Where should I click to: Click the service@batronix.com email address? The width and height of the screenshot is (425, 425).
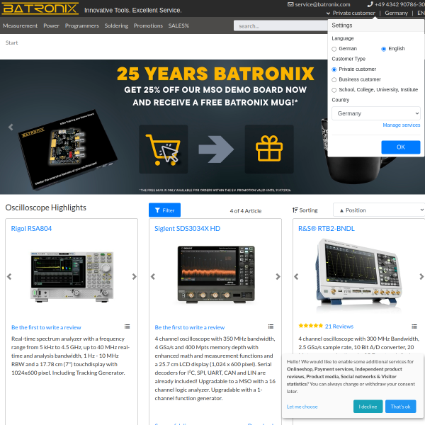(x=322, y=4)
